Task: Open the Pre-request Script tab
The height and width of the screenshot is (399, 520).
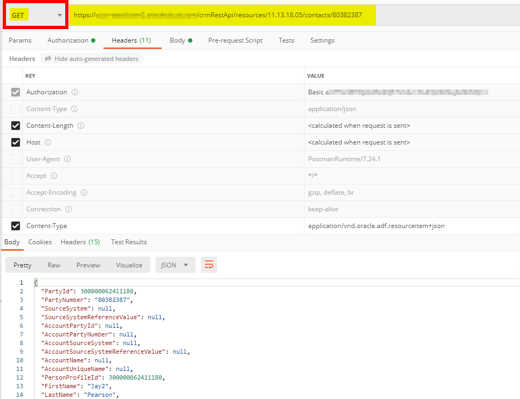Action: 235,40
